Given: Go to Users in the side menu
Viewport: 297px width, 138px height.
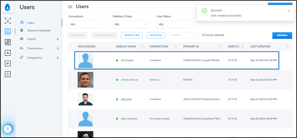Looking at the screenshot, I should [31, 23].
